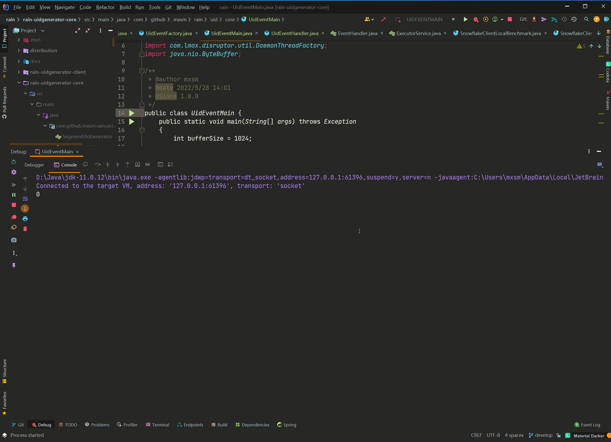Click the breakpoint marker on line 14
This screenshot has height=442, width=611.
tap(131, 113)
